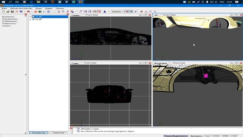Viewport: 243px width, 137px height.
Task: Toggle the X axis lock button
Action: 127,11
